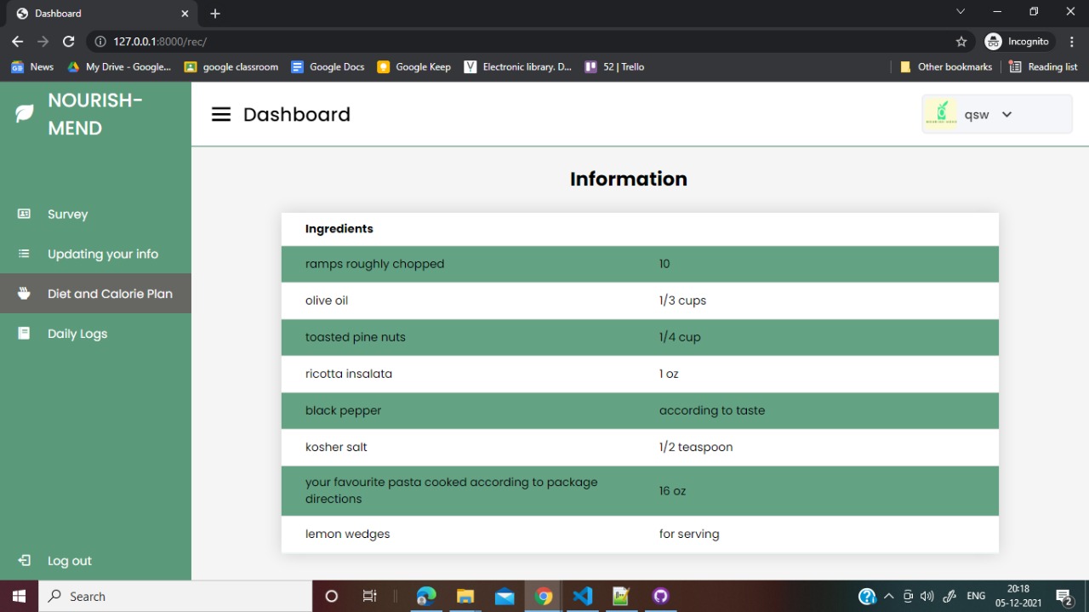1089x612 pixels.
Task: Click 'according to taste' for black pepper
Action: [712, 410]
